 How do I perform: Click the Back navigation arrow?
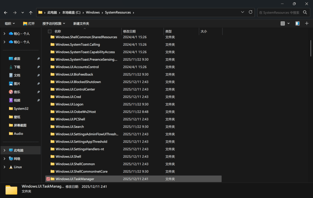click(x=6, y=13)
